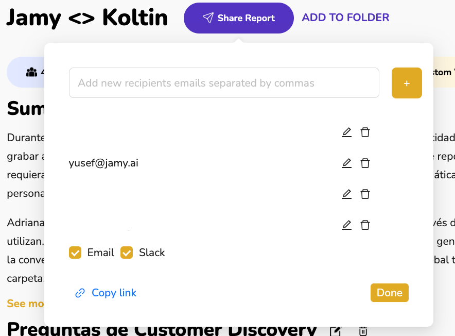
Task: Delete the last recipient in the list
Action: point(365,225)
